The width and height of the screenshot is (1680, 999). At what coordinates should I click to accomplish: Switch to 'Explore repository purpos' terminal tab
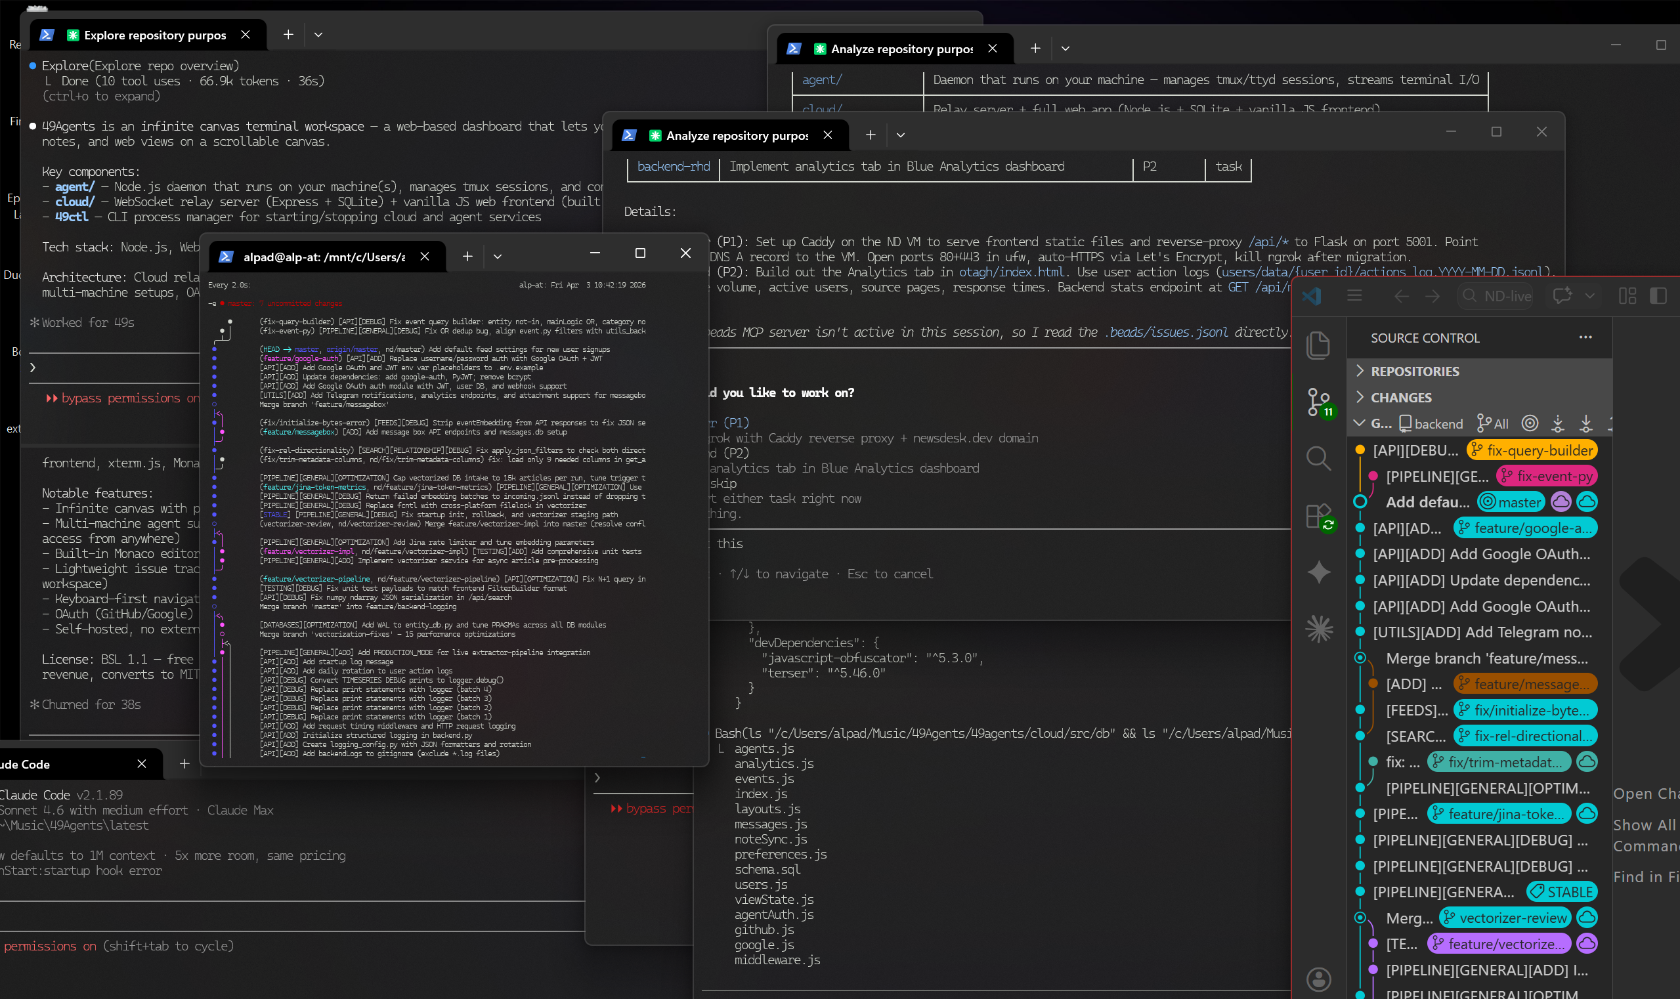click(x=154, y=35)
